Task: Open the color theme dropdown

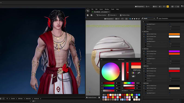Action: click(104, 95)
